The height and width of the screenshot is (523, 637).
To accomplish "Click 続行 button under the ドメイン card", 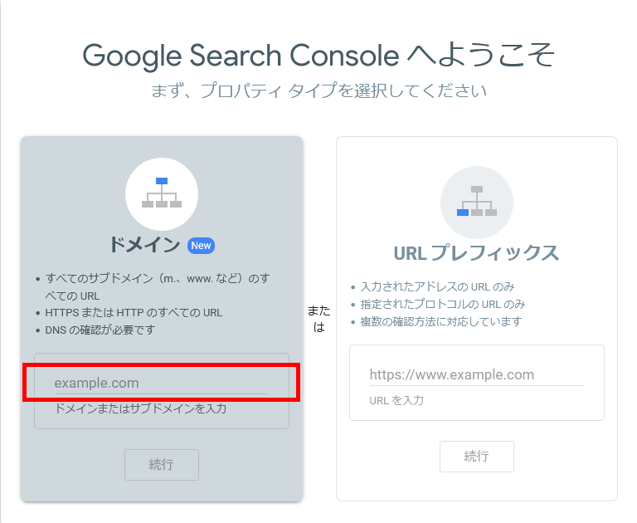I will coord(161,464).
